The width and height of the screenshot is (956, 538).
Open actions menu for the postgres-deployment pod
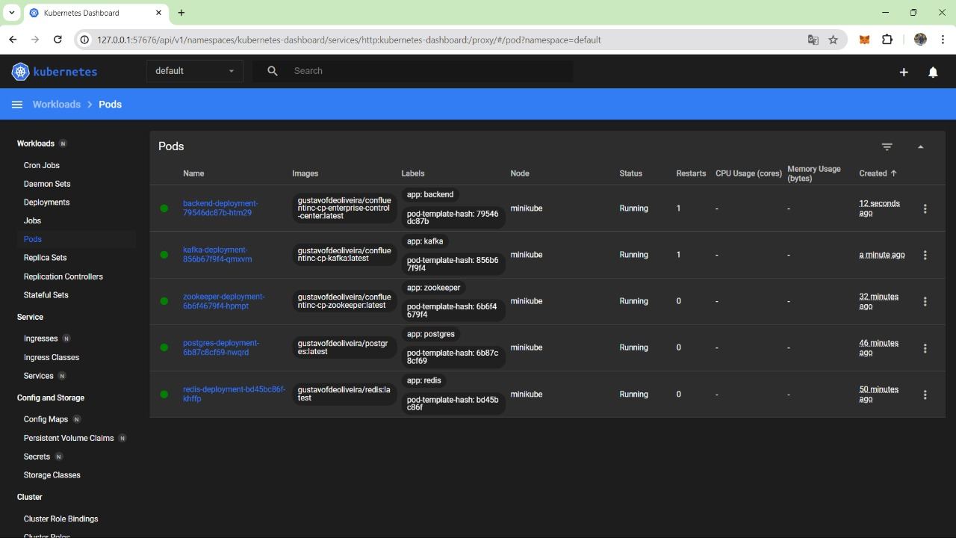point(925,347)
